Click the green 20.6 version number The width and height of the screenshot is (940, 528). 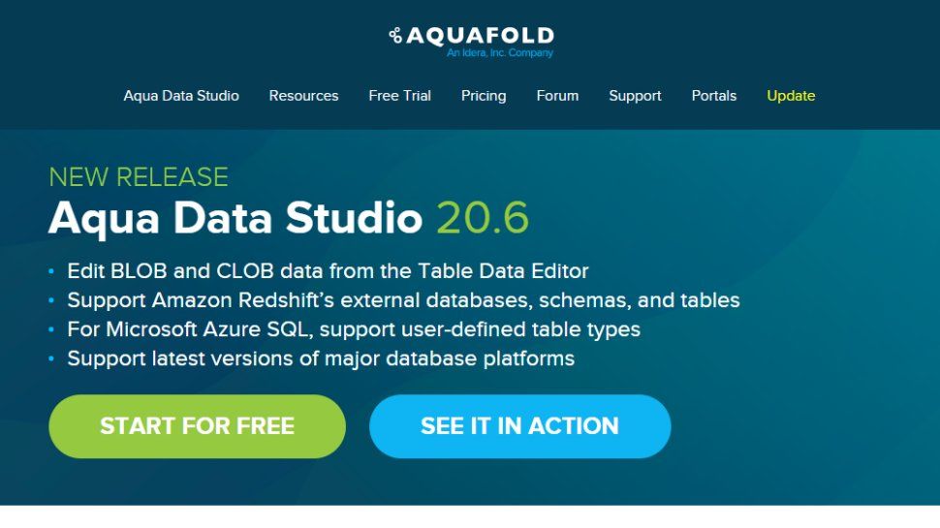pos(482,219)
